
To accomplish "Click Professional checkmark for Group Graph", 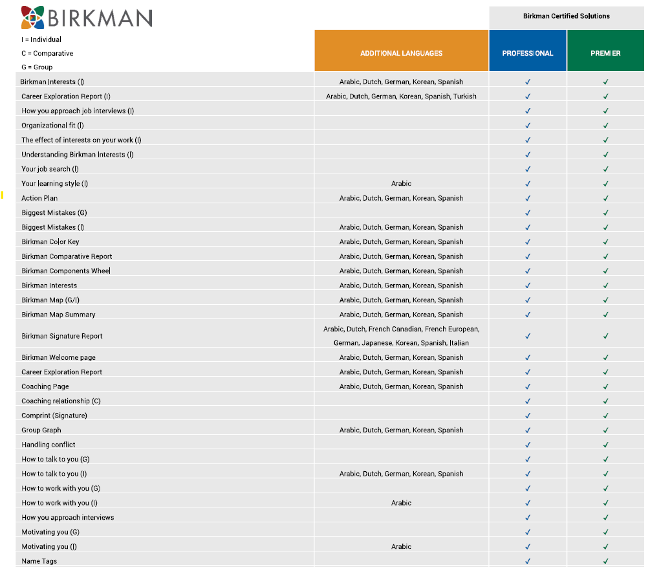I will coord(528,430).
